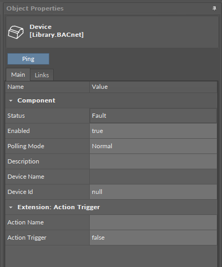Click the Description value field
This screenshot has width=222, height=267.
click(x=153, y=161)
